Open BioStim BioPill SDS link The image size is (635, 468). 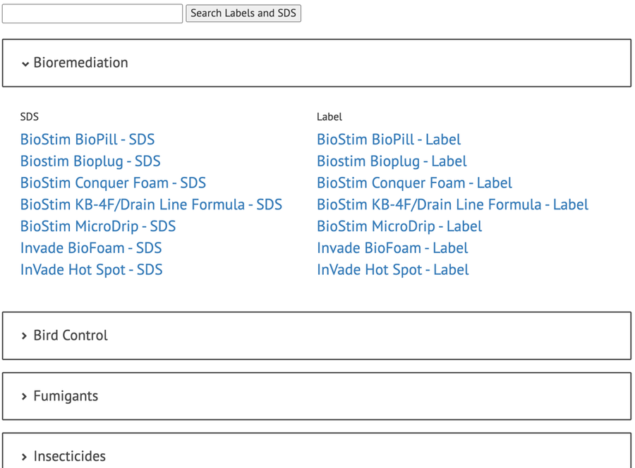click(x=87, y=140)
